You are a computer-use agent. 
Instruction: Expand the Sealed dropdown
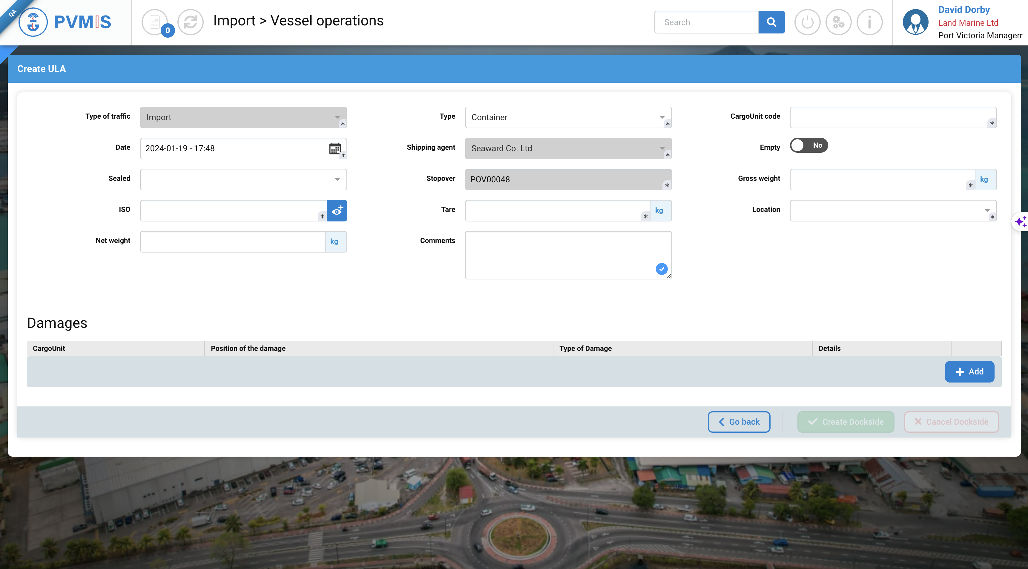pos(243,179)
